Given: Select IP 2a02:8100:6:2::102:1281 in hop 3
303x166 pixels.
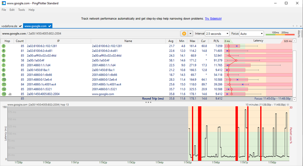Looking at the screenshot, I should coord(42,46).
